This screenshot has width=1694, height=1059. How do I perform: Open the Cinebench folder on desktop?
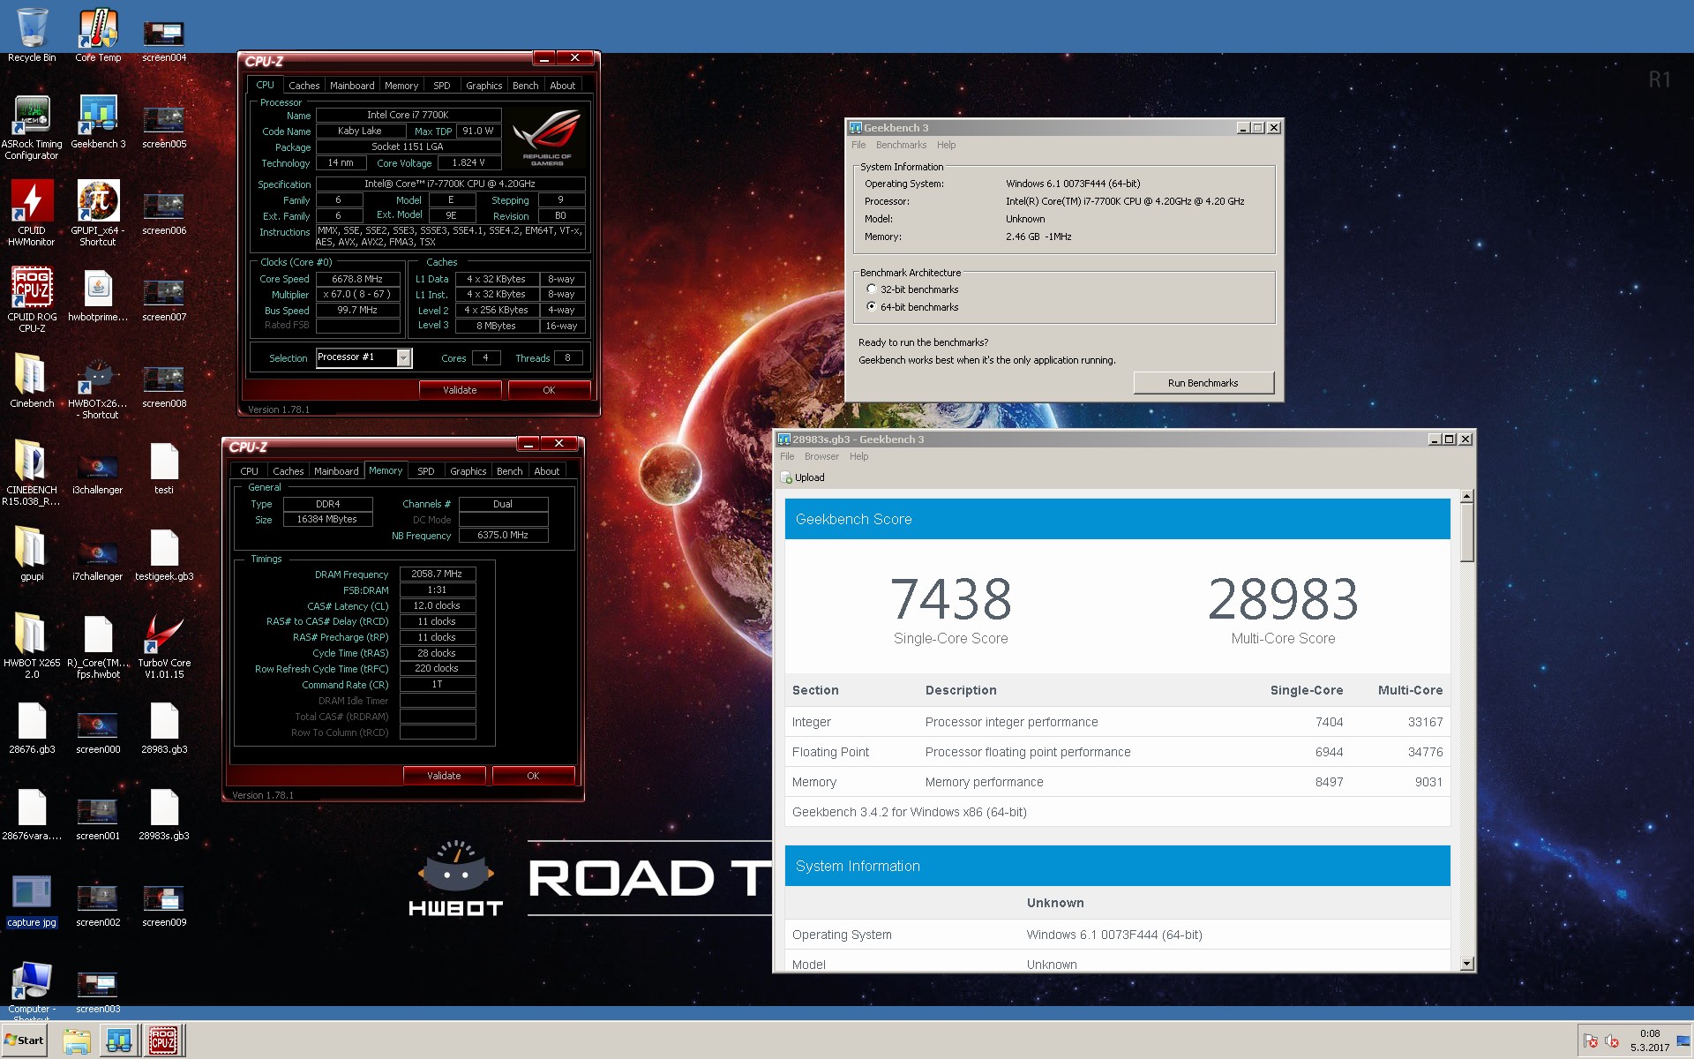point(32,380)
